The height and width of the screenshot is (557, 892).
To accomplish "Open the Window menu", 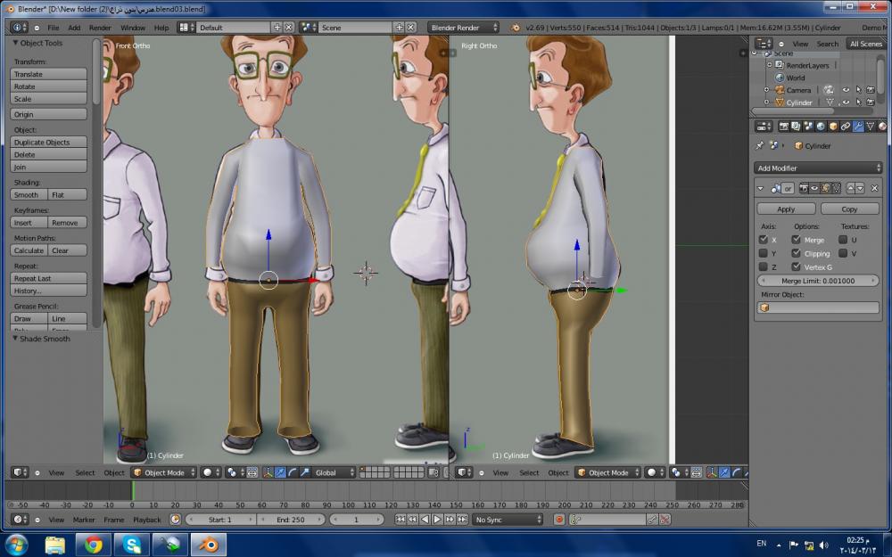I will (133, 28).
